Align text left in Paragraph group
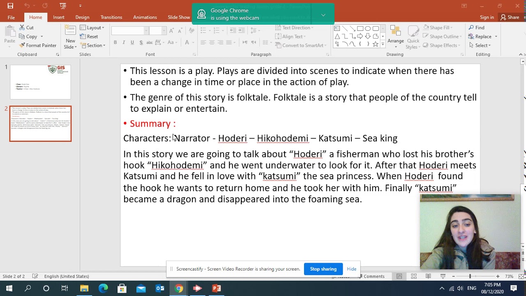Viewport: 526px width, 296px height. pyautogui.click(x=203, y=42)
